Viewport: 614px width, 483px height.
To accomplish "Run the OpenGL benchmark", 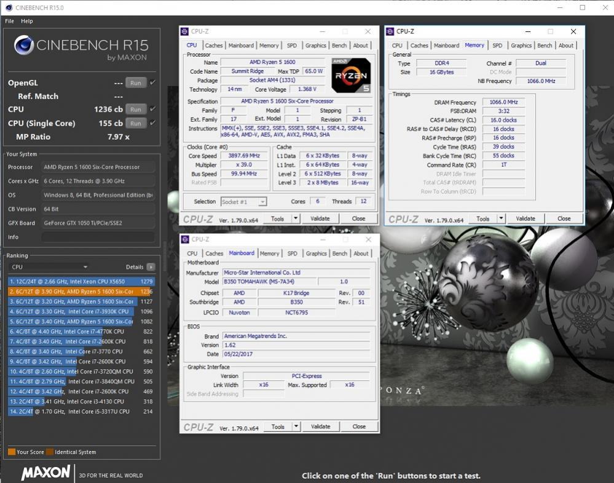I will 135,82.
